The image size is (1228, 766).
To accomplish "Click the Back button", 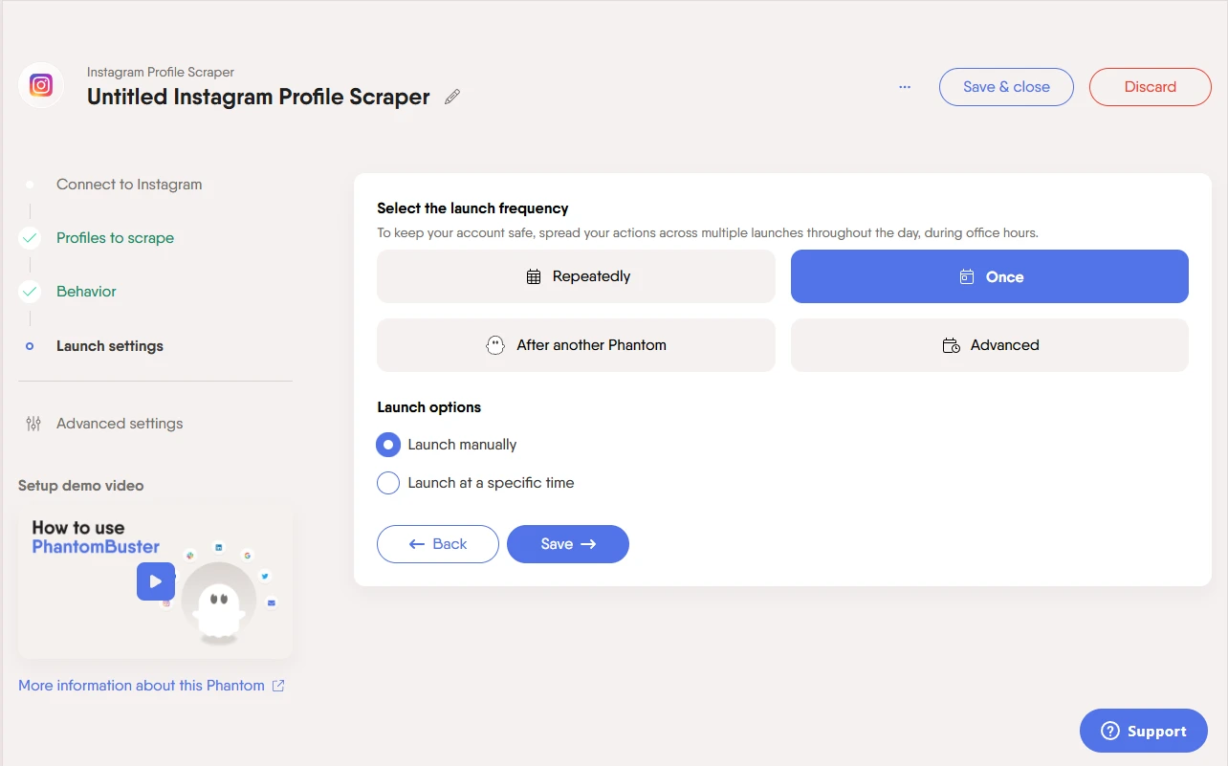I will tap(438, 544).
